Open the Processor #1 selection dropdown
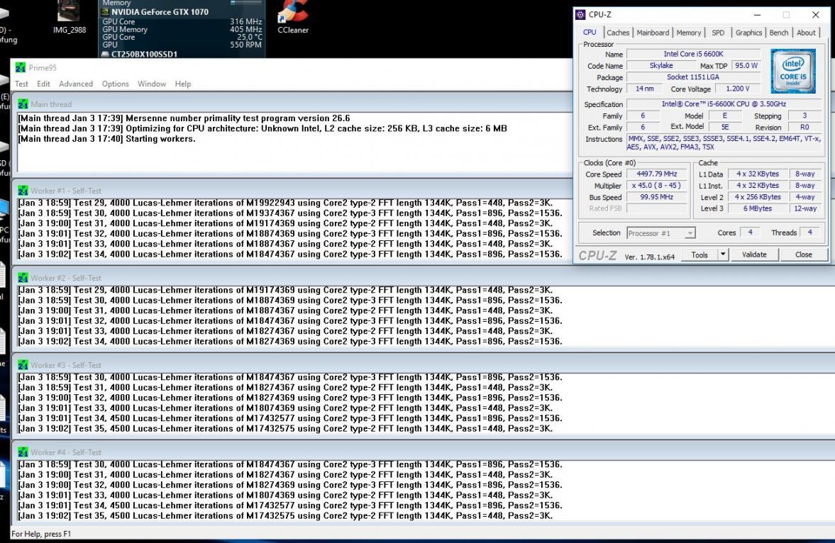 point(661,233)
